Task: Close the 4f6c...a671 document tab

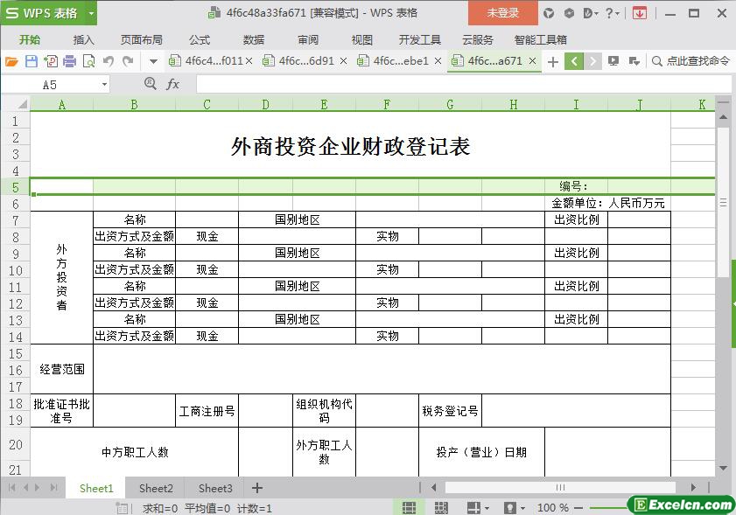Action: click(x=532, y=61)
